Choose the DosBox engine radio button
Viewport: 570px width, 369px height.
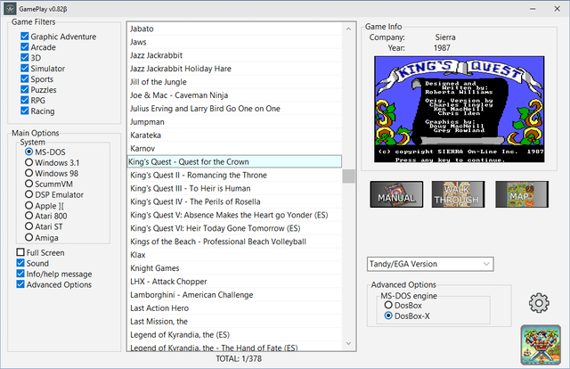click(x=388, y=305)
